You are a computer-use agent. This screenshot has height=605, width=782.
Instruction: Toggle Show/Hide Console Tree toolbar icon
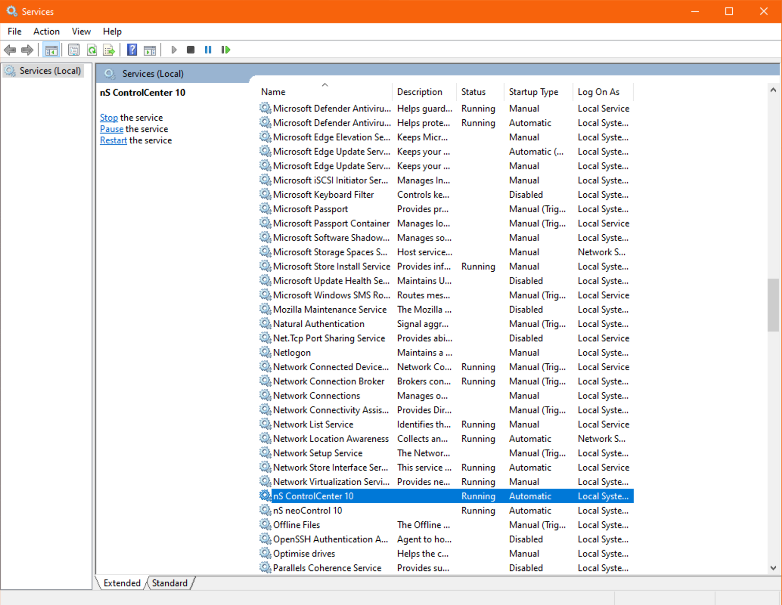(51, 50)
